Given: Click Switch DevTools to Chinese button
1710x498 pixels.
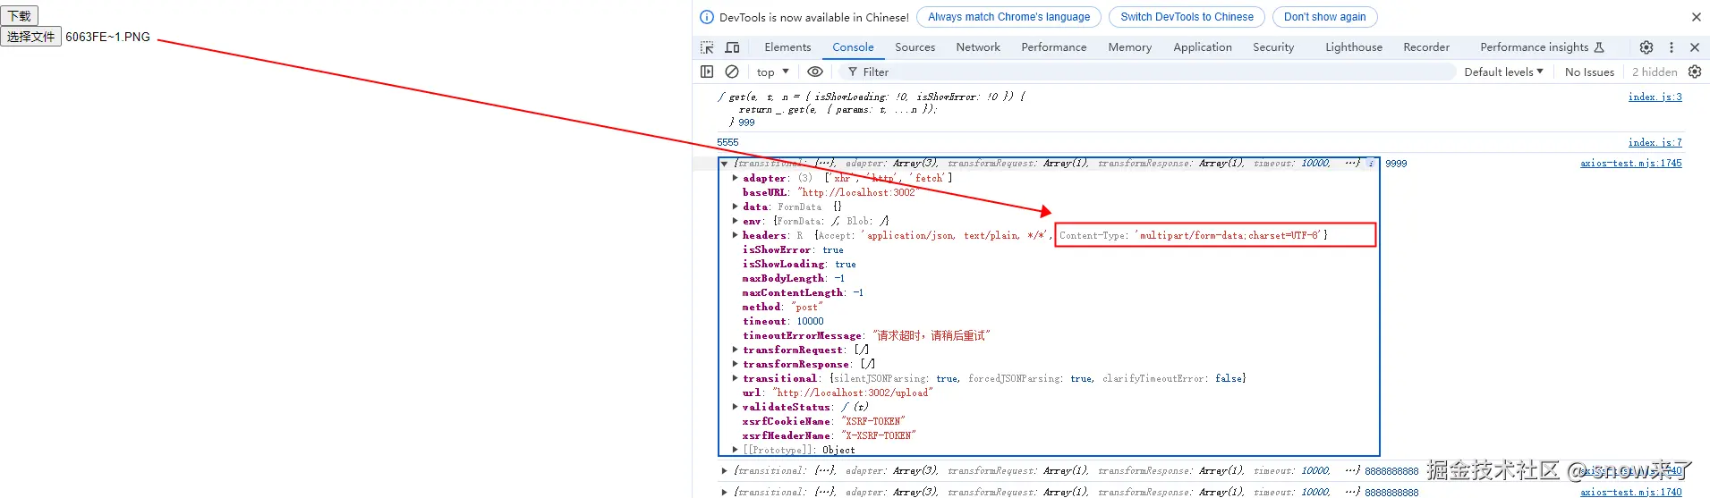Looking at the screenshot, I should [x=1187, y=17].
